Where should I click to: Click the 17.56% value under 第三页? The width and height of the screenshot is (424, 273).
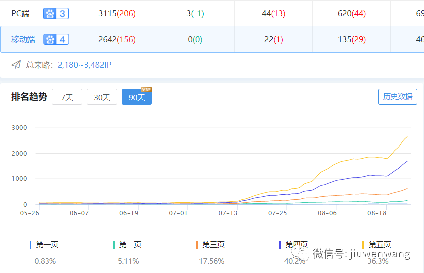pyautogui.click(x=211, y=261)
